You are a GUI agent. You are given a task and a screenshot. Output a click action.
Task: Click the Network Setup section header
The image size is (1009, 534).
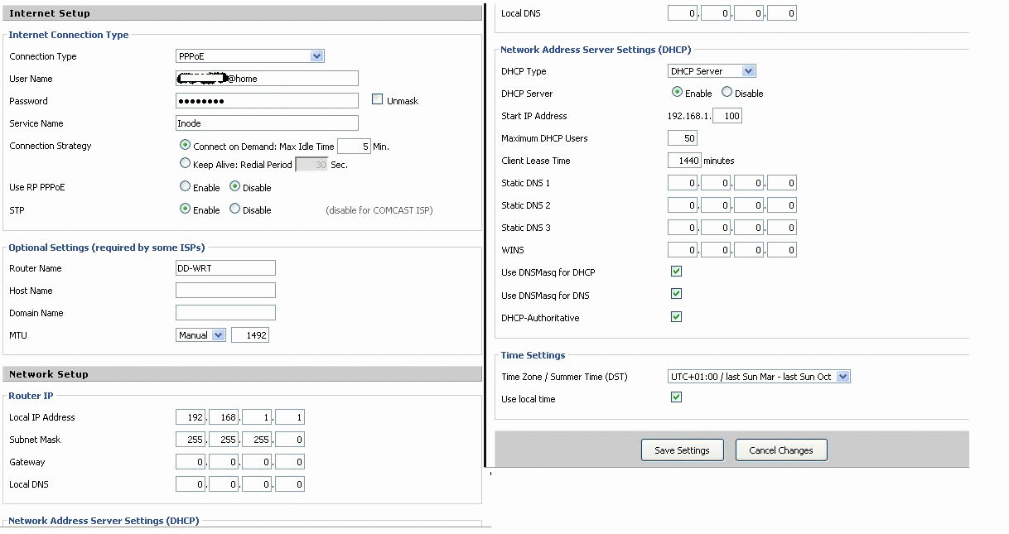(243, 374)
